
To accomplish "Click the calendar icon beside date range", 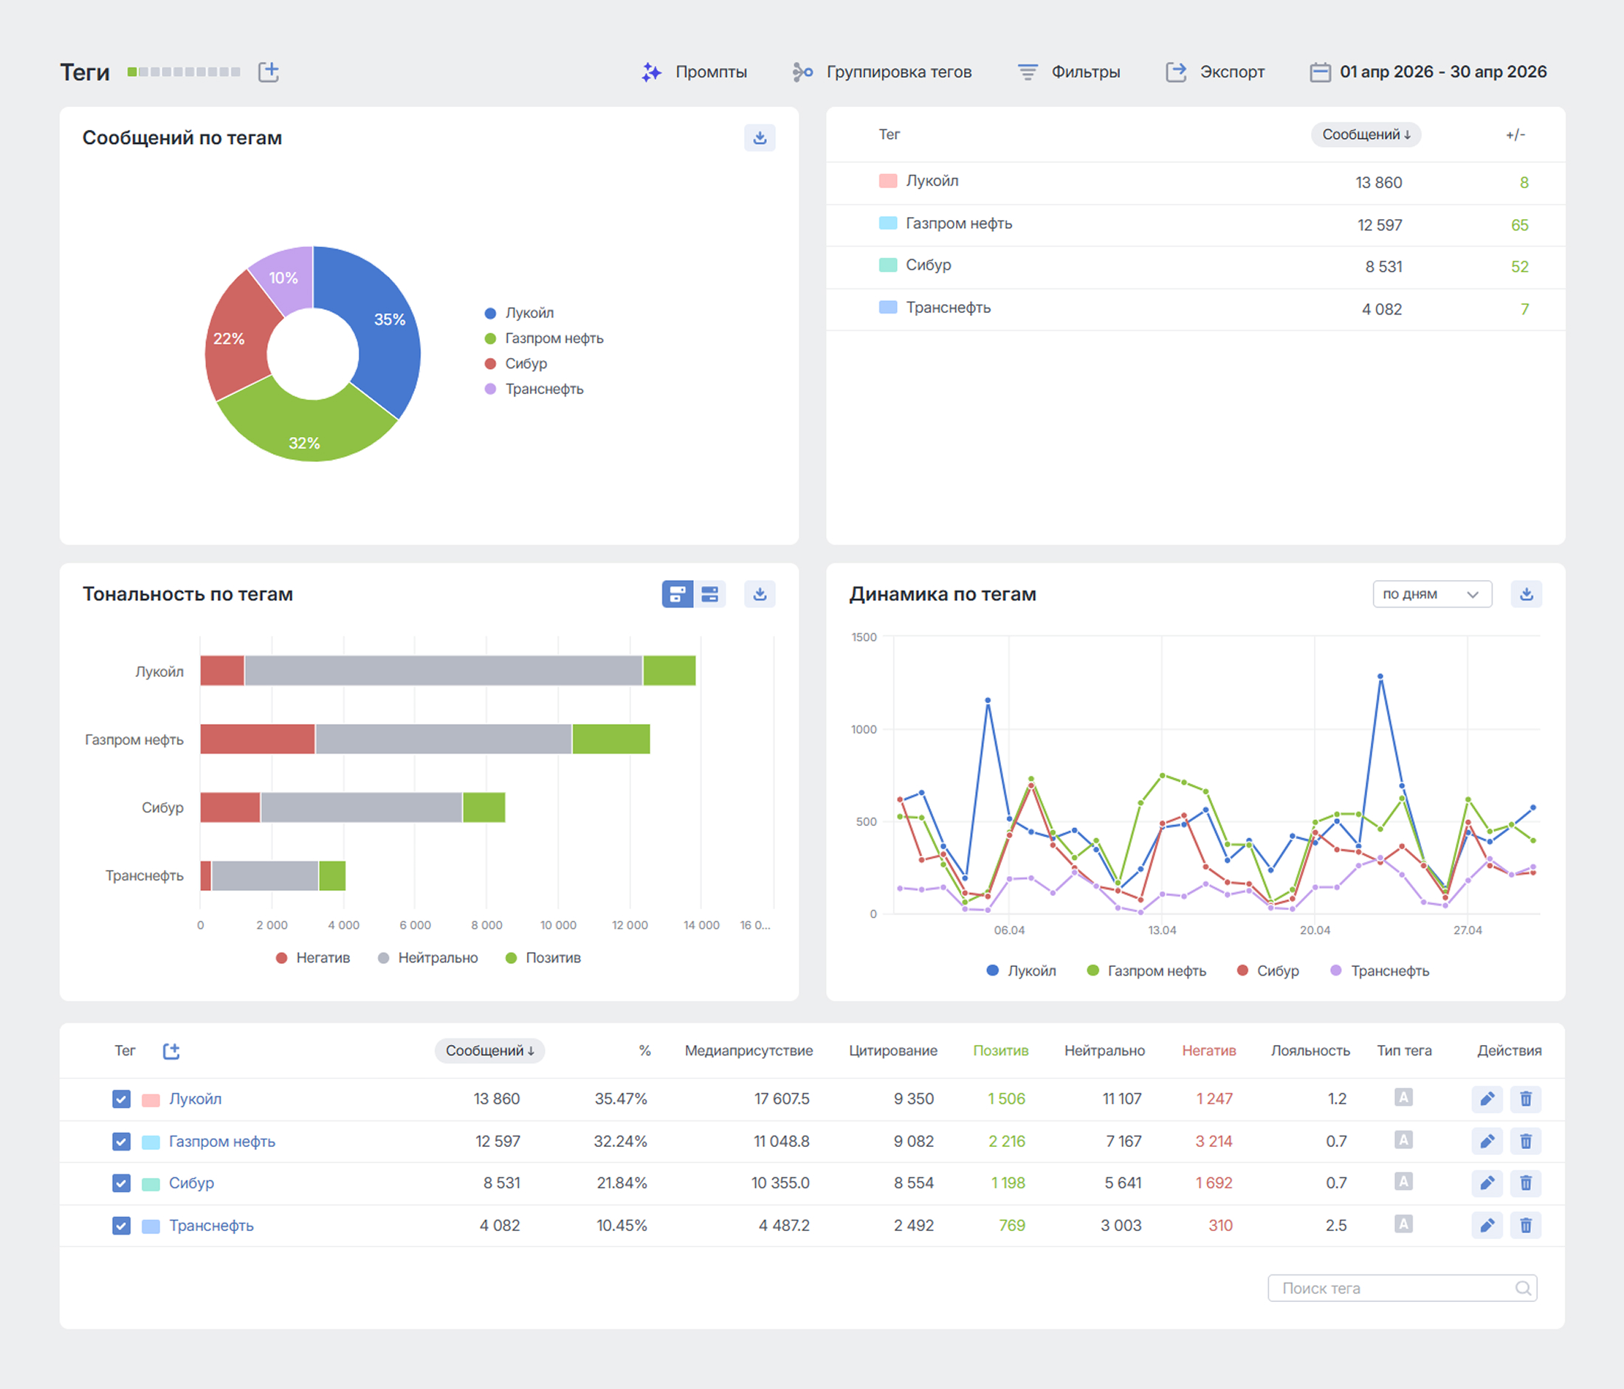I will [x=1320, y=72].
